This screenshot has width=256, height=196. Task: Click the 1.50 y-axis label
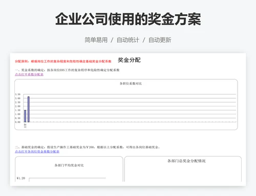click(x=17, y=110)
